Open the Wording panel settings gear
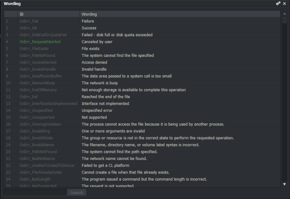The image size is (290, 199). pos(278,3)
